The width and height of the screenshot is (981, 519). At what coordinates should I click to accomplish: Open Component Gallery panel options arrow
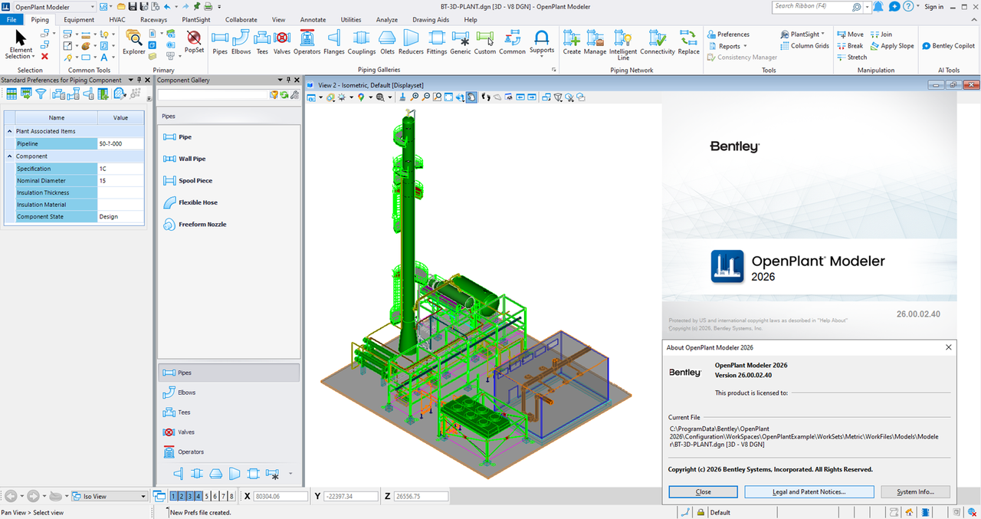tap(279, 80)
